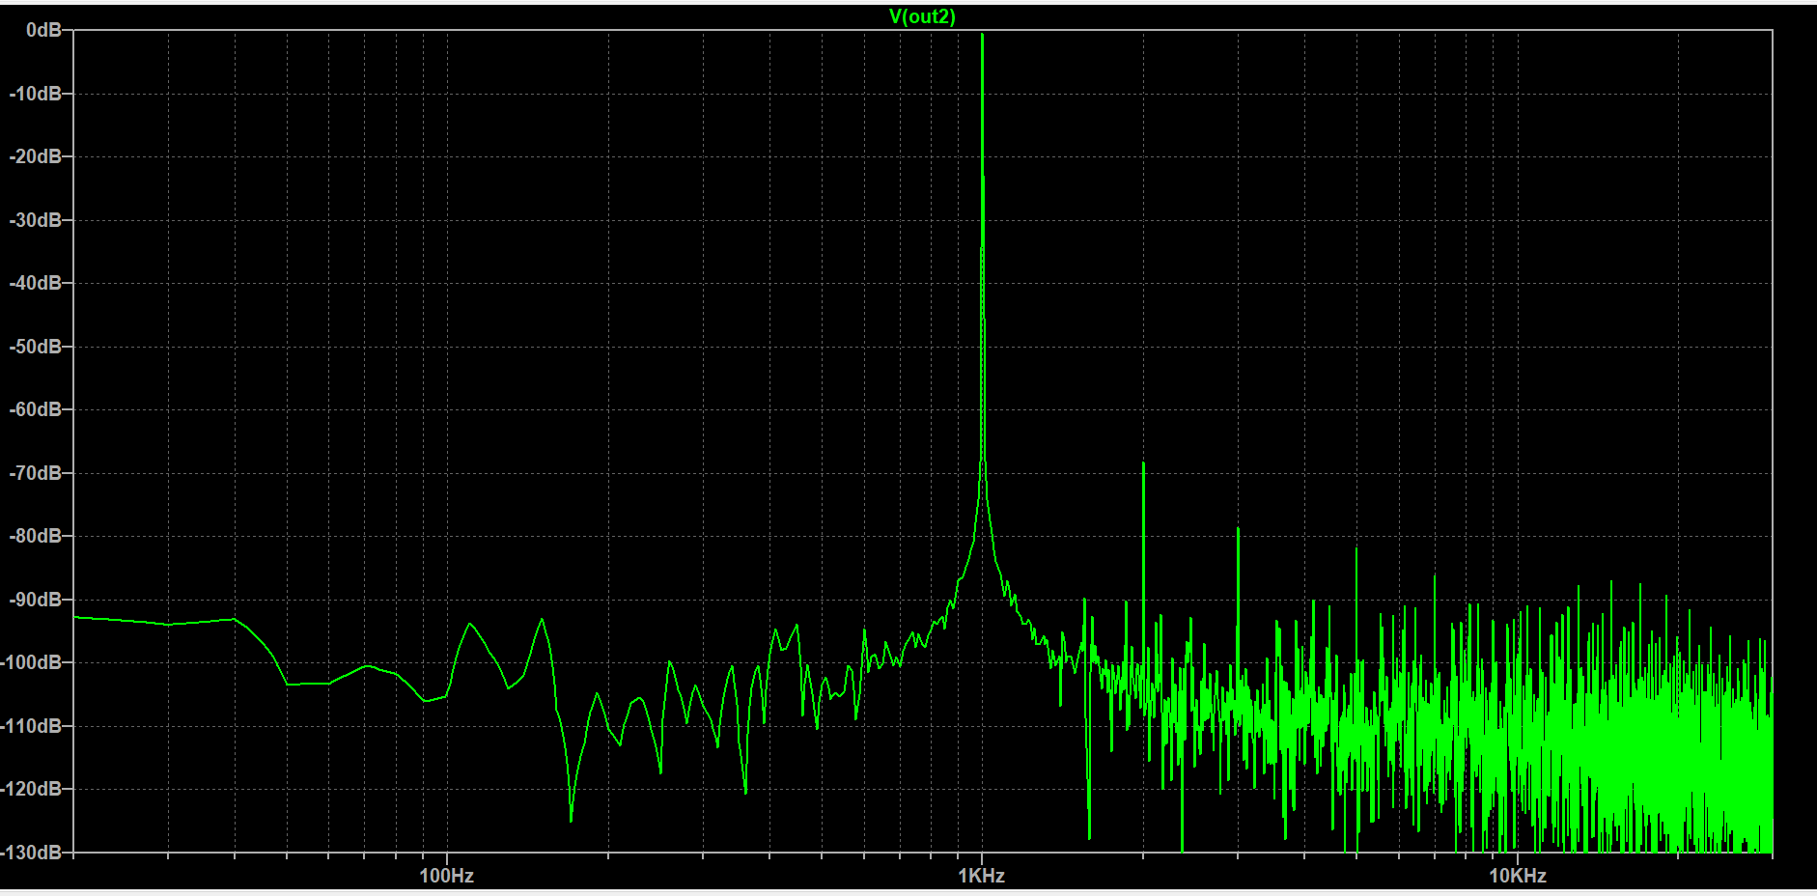Click the -130dB axis label
This screenshot has height=896, width=1817.
[32, 853]
